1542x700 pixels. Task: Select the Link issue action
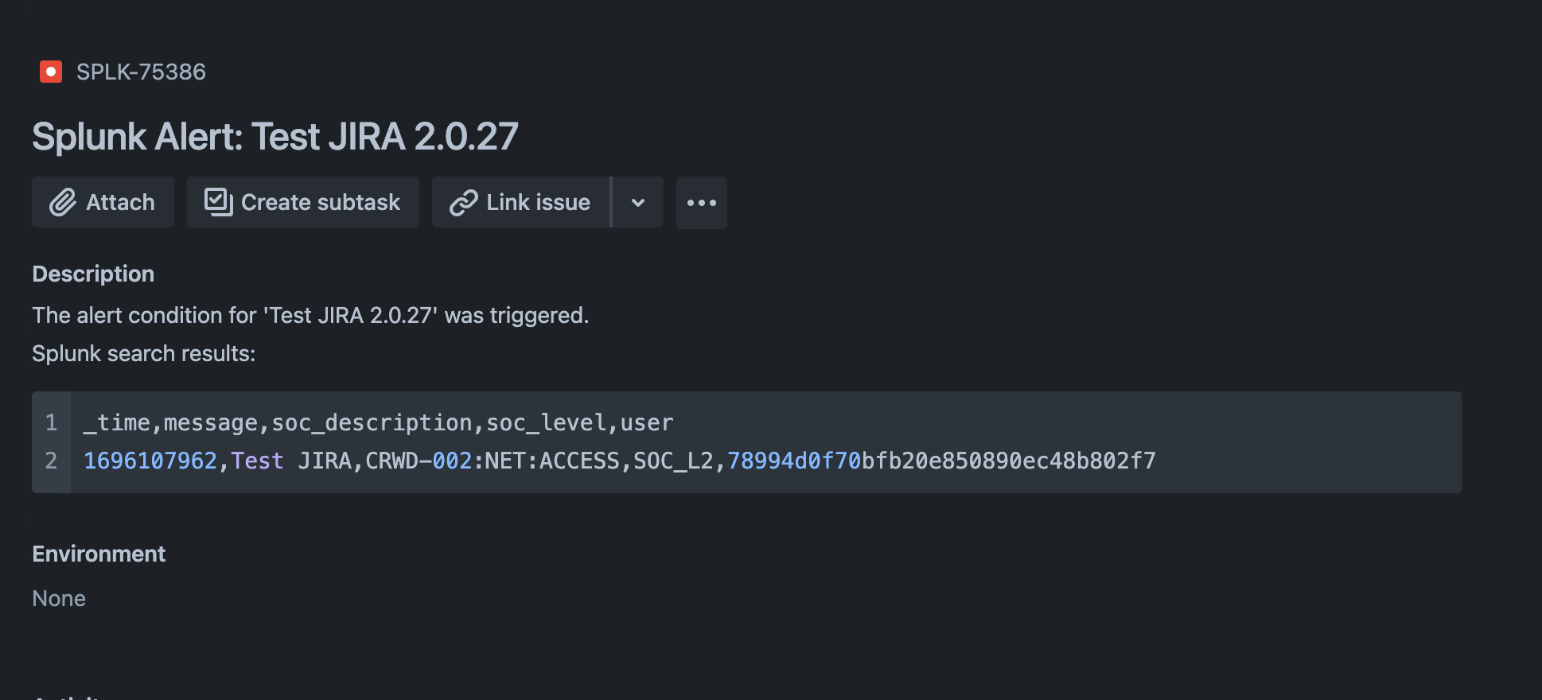tap(520, 202)
